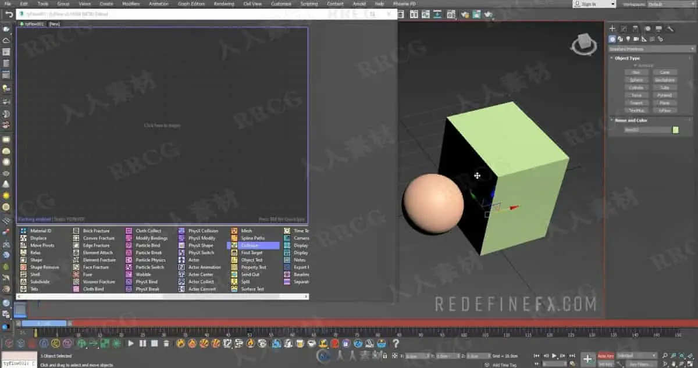Click the ViewCube in the viewport
The height and width of the screenshot is (368, 698).
[583, 44]
